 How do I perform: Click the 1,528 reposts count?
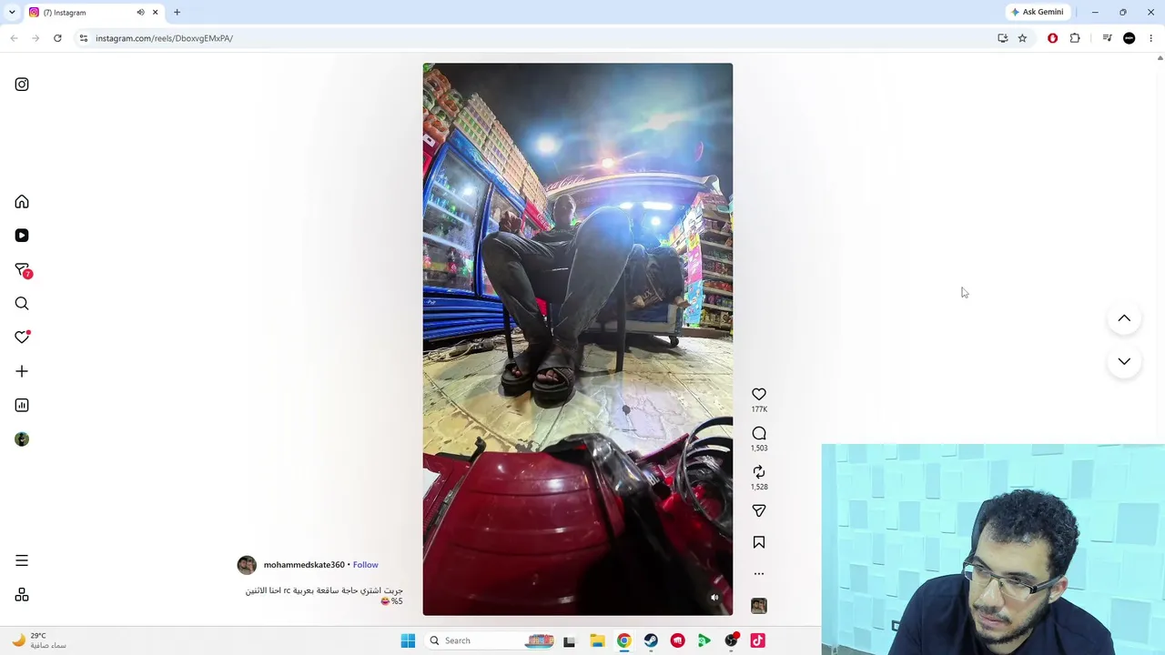click(x=759, y=487)
